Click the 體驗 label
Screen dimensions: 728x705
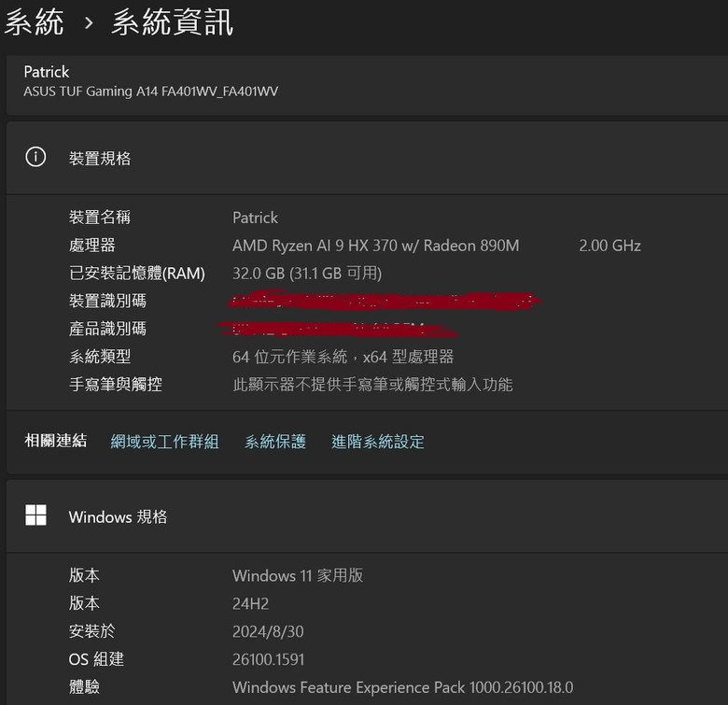(84, 687)
